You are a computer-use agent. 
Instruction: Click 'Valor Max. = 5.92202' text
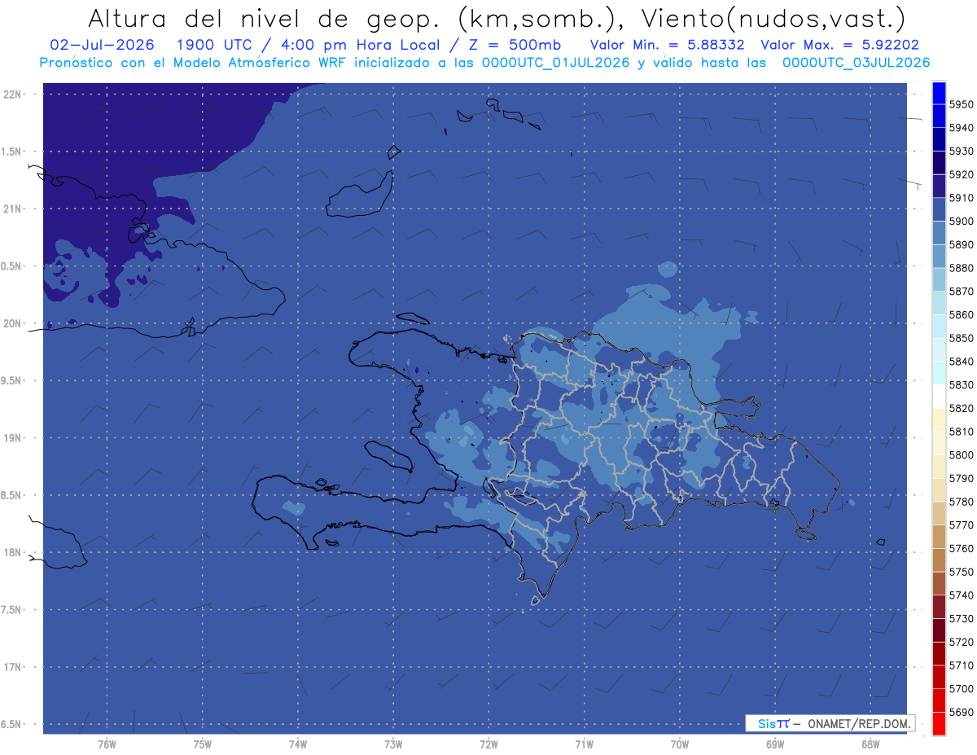839,46
